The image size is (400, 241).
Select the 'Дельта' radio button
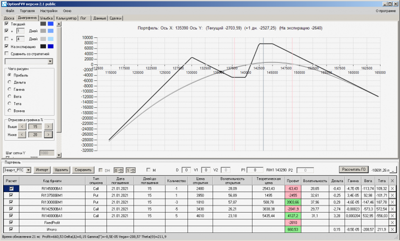click(x=9, y=82)
